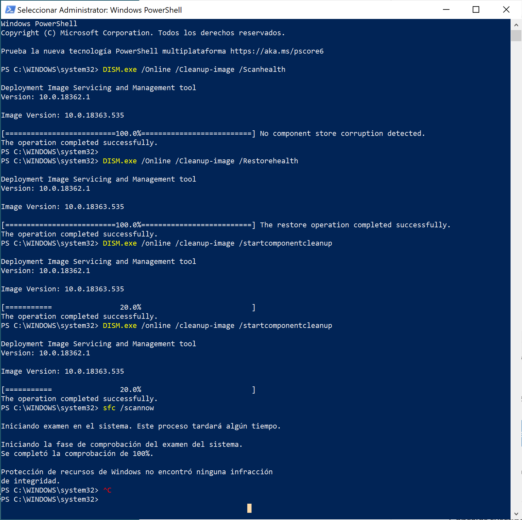Screen dimensions: 522x520
Task: Click the scrollbar down arrow
Action: pyautogui.click(x=516, y=513)
